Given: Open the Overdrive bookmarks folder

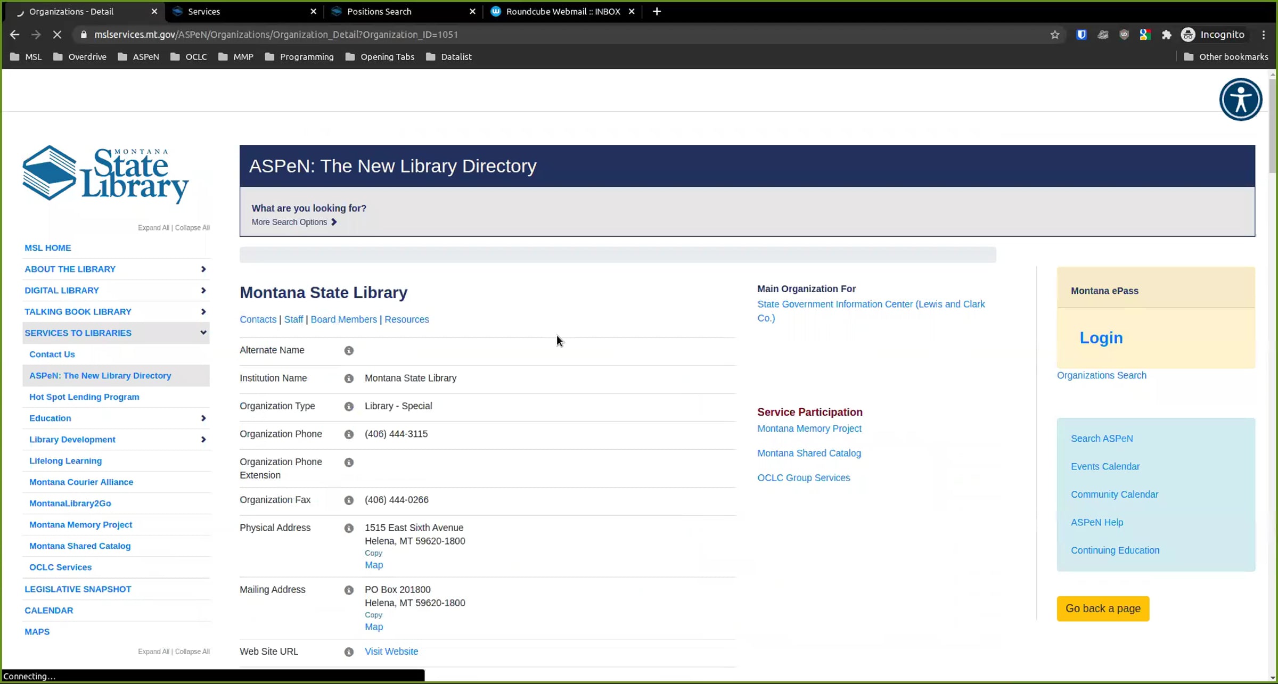Looking at the screenshot, I should point(80,57).
